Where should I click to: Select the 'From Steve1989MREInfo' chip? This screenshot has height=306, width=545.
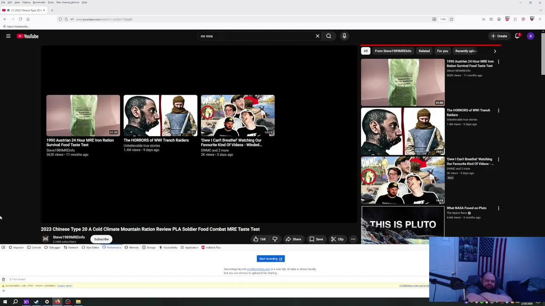tap(393, 51)
